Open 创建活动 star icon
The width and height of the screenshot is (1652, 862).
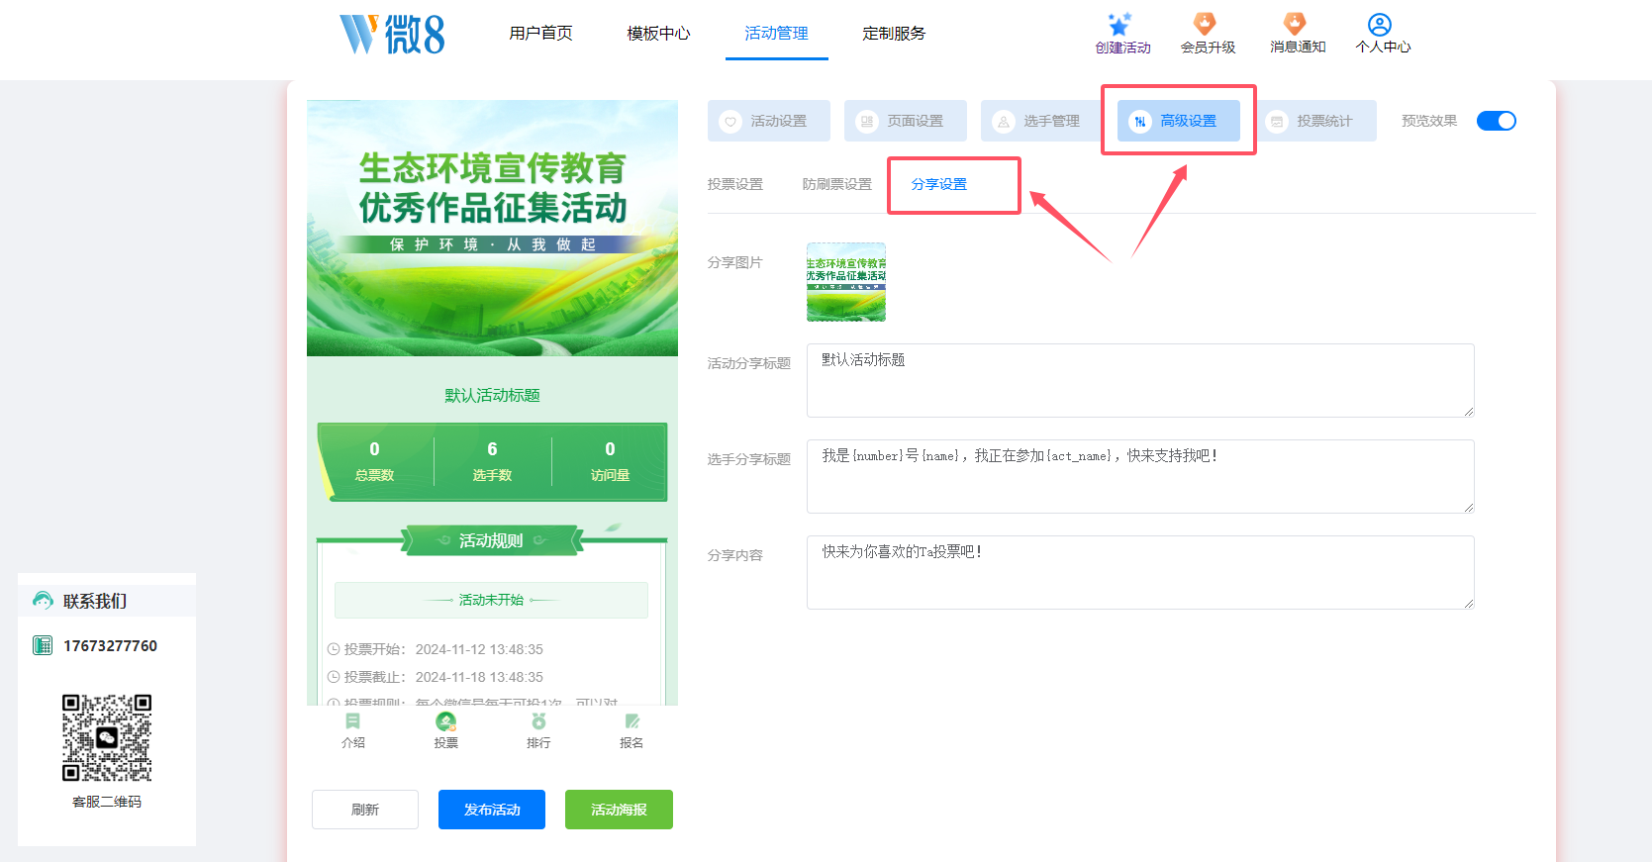(x=1119, y=24)
